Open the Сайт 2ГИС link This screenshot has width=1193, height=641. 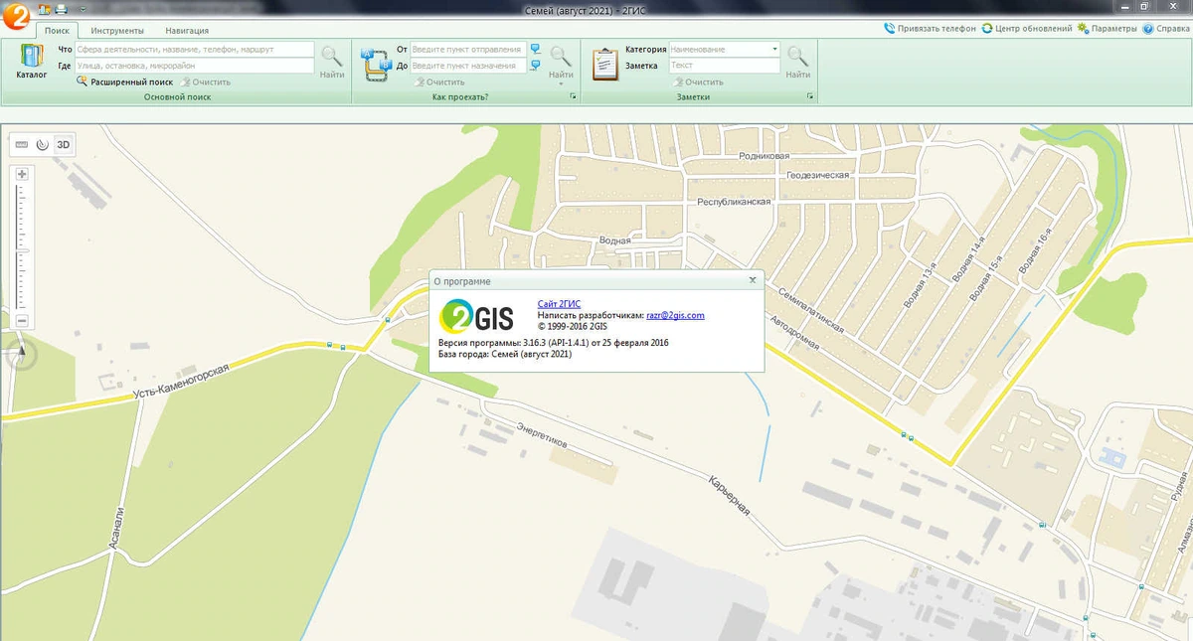tap(559, 303)
